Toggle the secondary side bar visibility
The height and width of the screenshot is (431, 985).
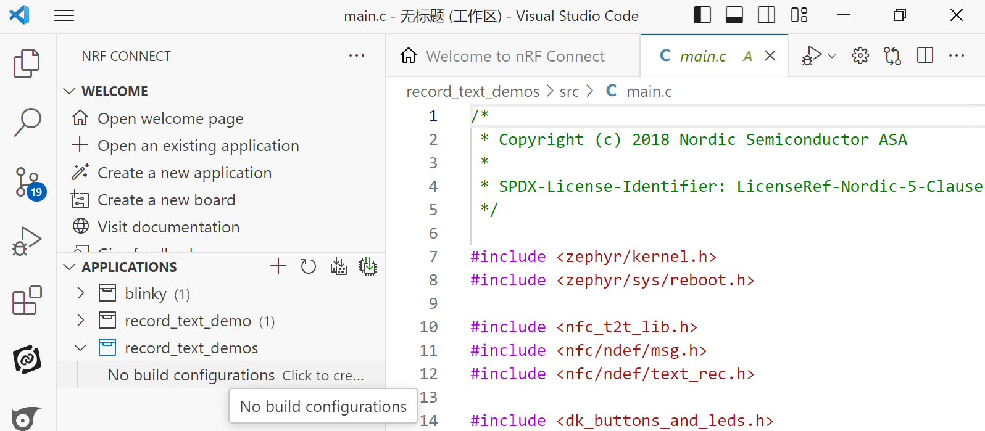pyautogui.click(x=767, y=15)
